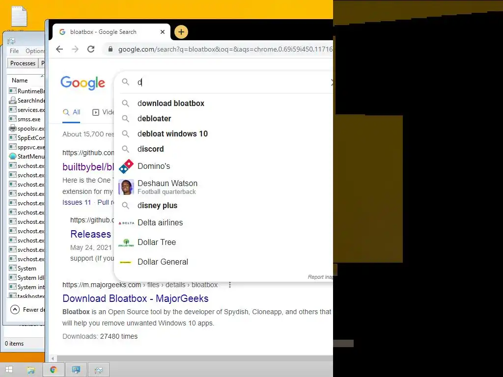Select the smss.exe process row
This screenshot has width=503, height=377.
[27, 119]
